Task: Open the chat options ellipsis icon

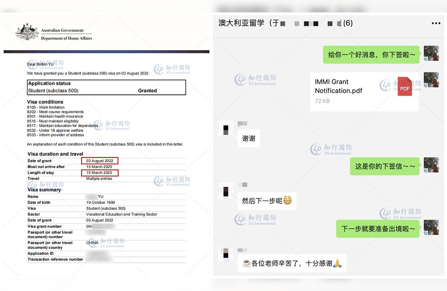Action: pyautogui.click(x=436, y=23)
